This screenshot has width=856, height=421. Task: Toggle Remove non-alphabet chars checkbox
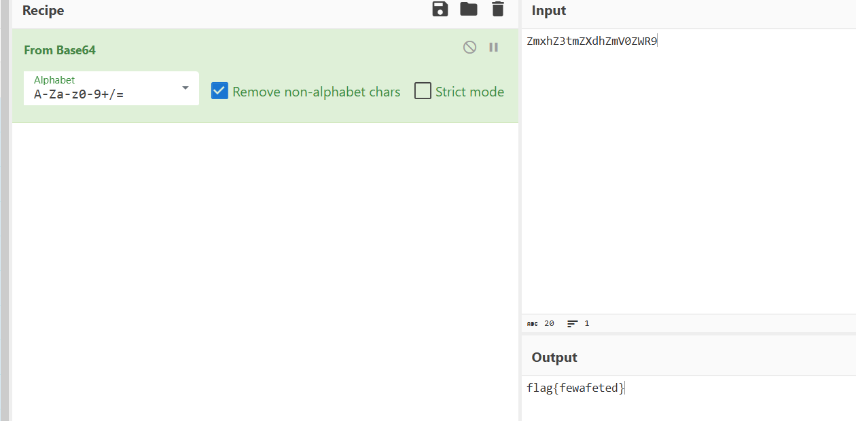pyautogui.click(x=219, y=91)
